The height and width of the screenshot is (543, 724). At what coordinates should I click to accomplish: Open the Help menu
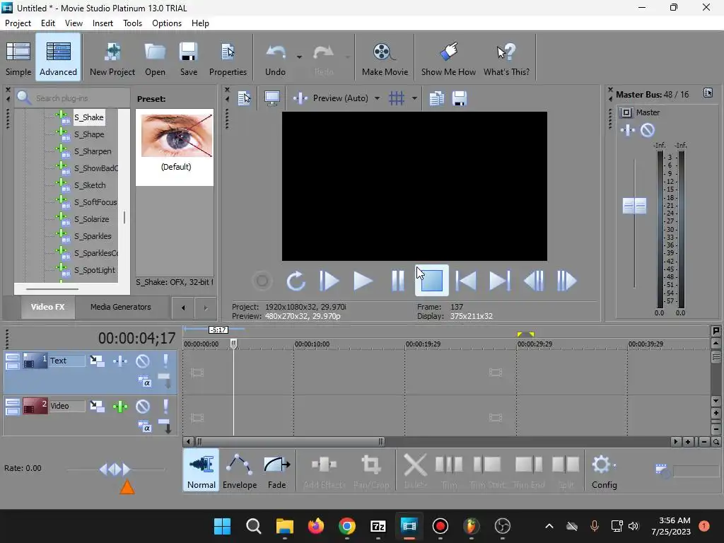tap(200, 23)
